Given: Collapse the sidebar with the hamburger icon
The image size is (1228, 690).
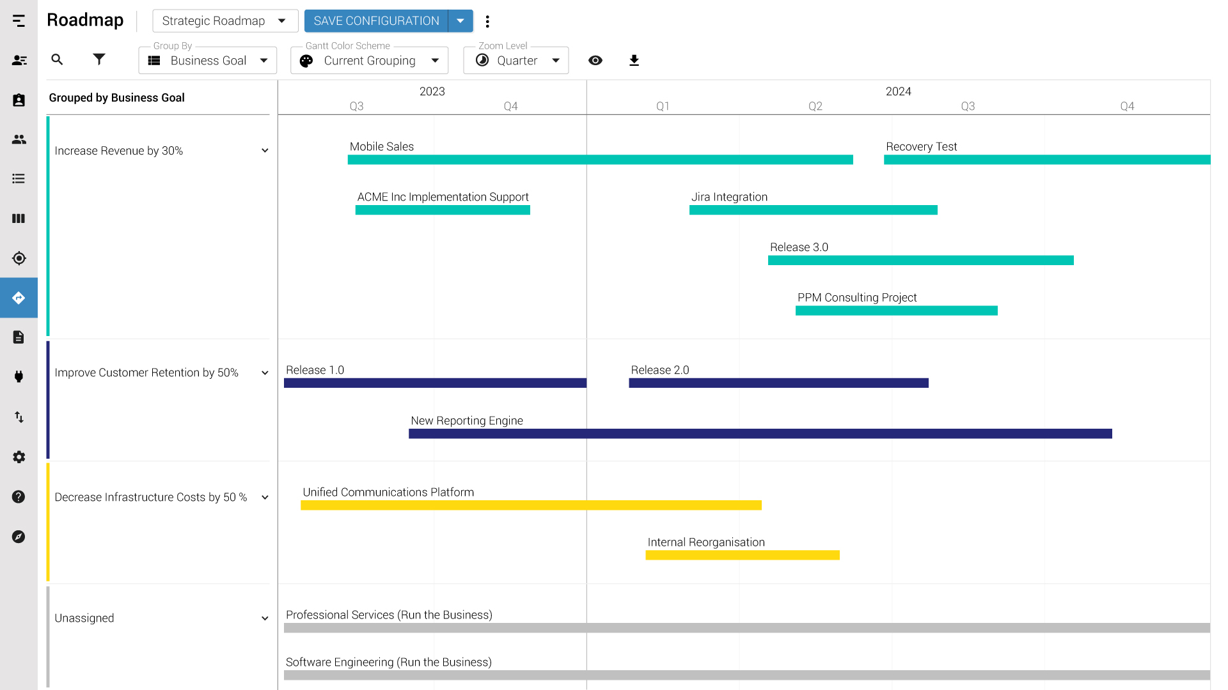Looking at the screenshot, I should point(19,20).
